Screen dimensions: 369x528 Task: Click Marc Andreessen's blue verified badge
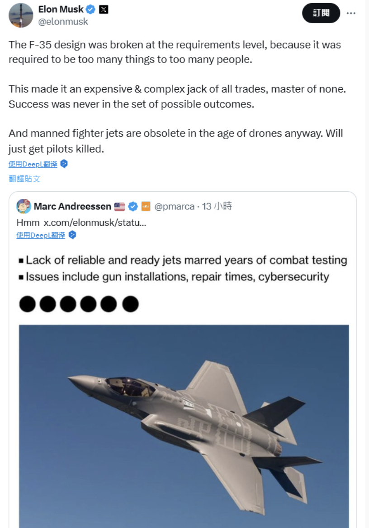[x=133, y=207]
